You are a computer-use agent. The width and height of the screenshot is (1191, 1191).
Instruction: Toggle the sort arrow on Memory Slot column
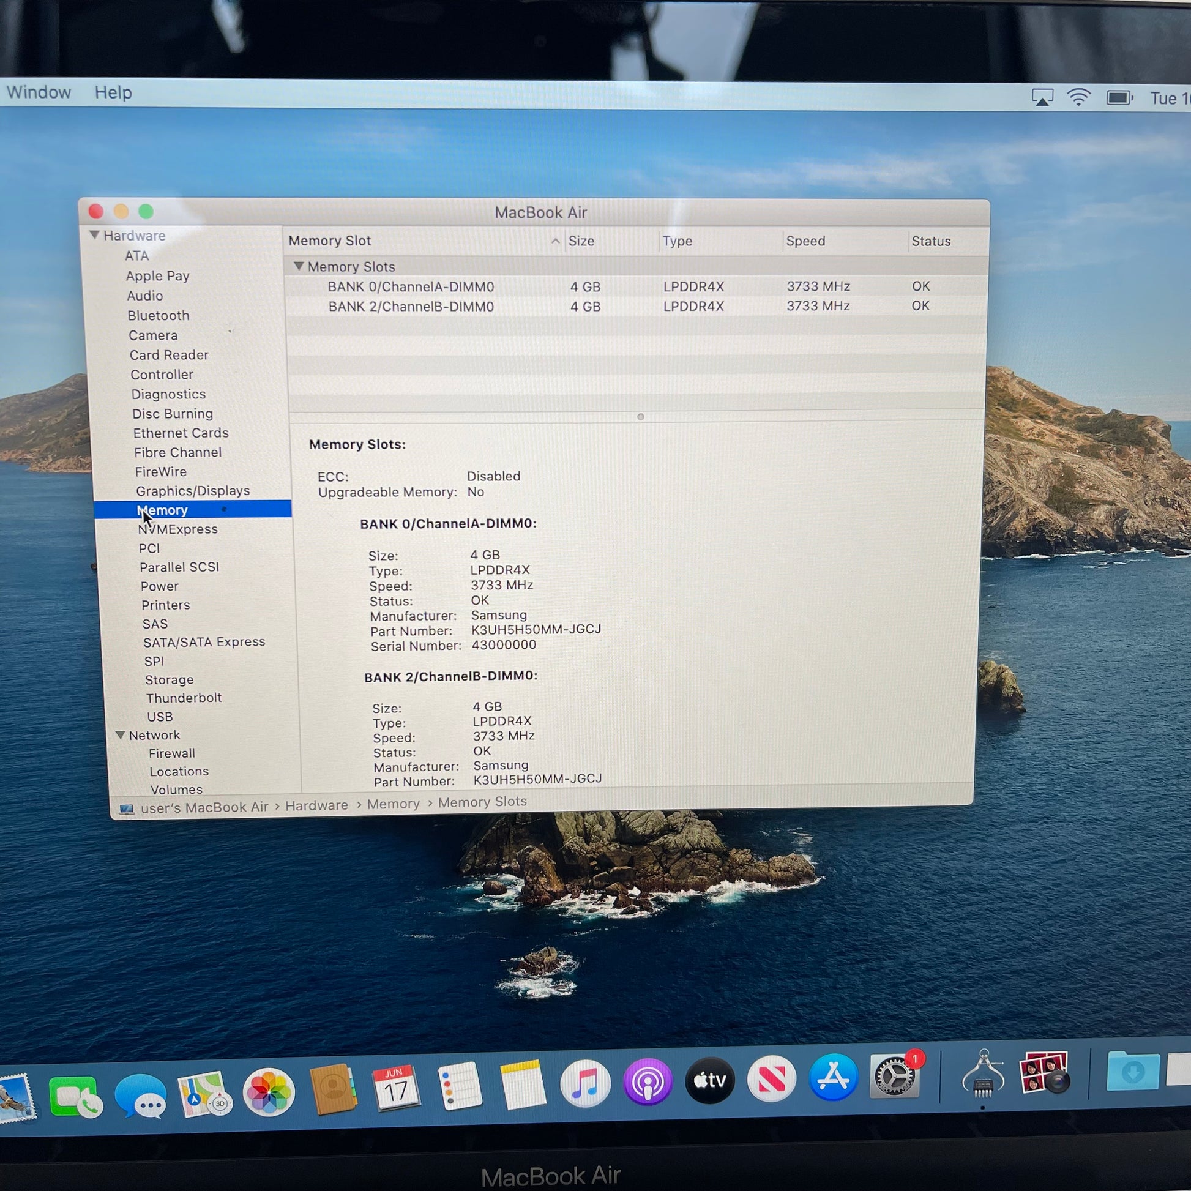click(556, 241)
